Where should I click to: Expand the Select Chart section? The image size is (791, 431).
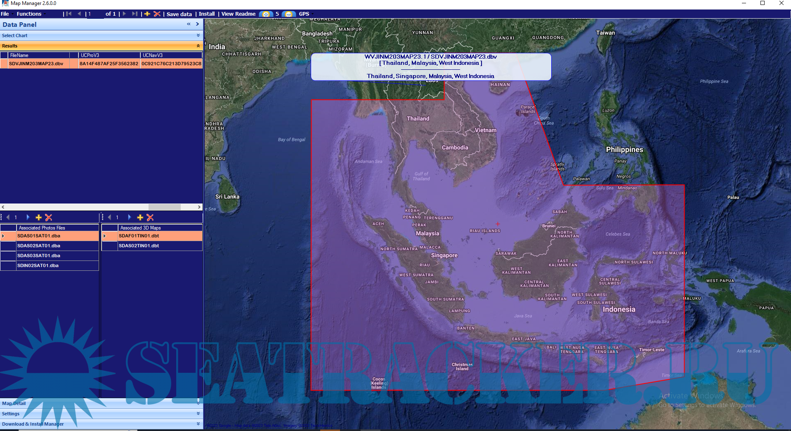pos(198,36)
